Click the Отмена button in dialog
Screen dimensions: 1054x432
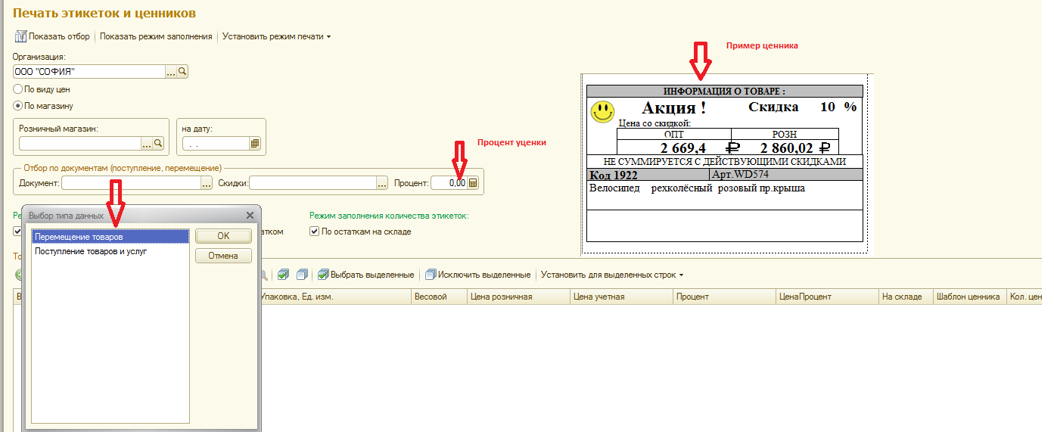pyautogui.click(x=223, y=256)
